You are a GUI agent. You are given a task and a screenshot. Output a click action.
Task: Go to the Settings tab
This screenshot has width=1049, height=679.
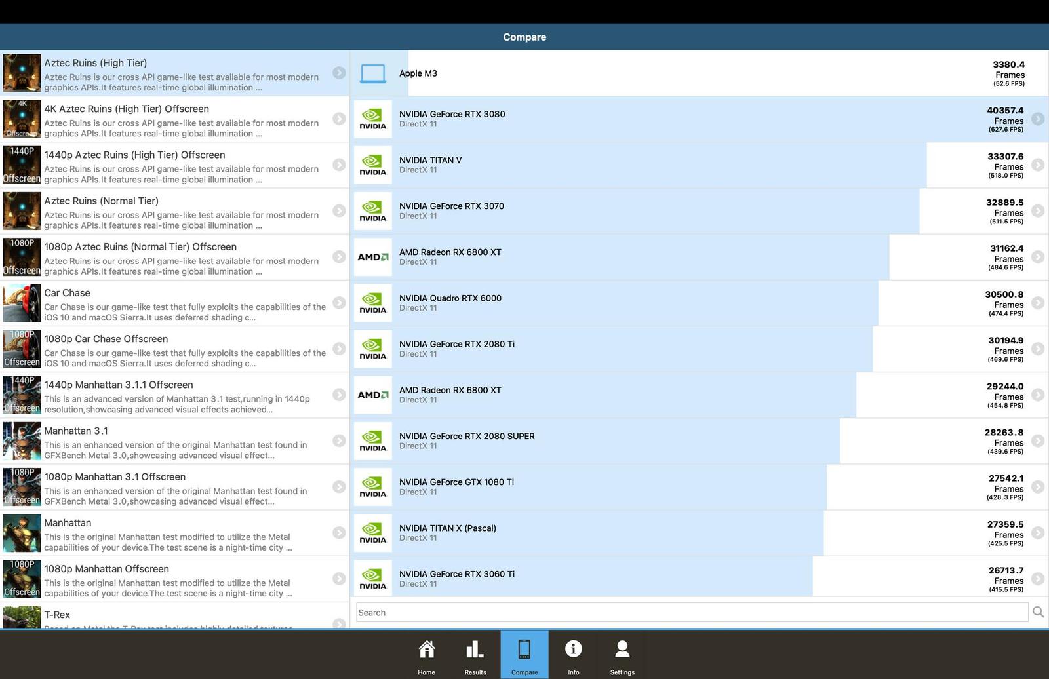pos(622,655)
